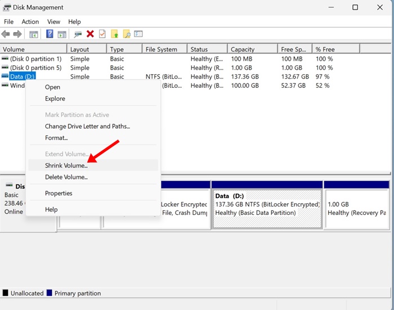The image size is (394, 310).
Task: Click drive icon of Disk 0 partition 5
Action: (x=5, y=68)
